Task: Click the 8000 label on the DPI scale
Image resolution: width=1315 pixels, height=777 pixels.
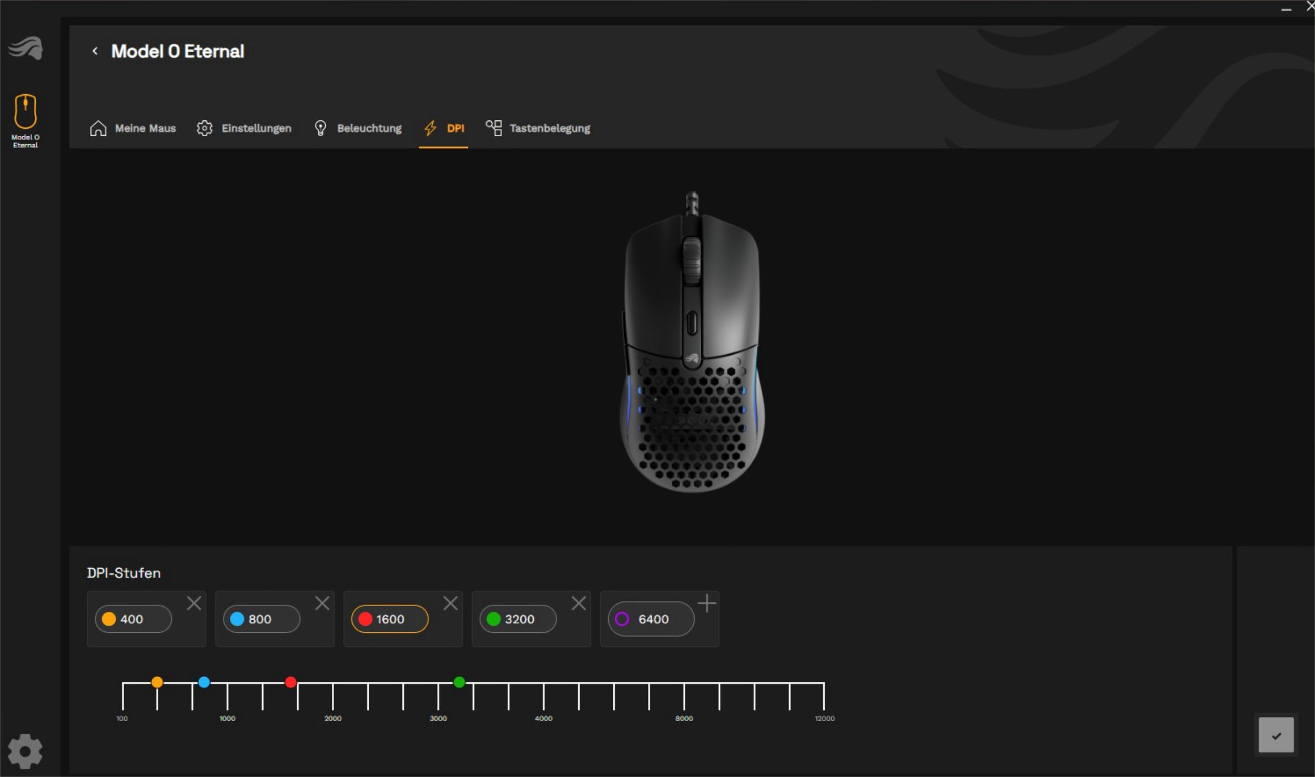Action: [684, 719]
